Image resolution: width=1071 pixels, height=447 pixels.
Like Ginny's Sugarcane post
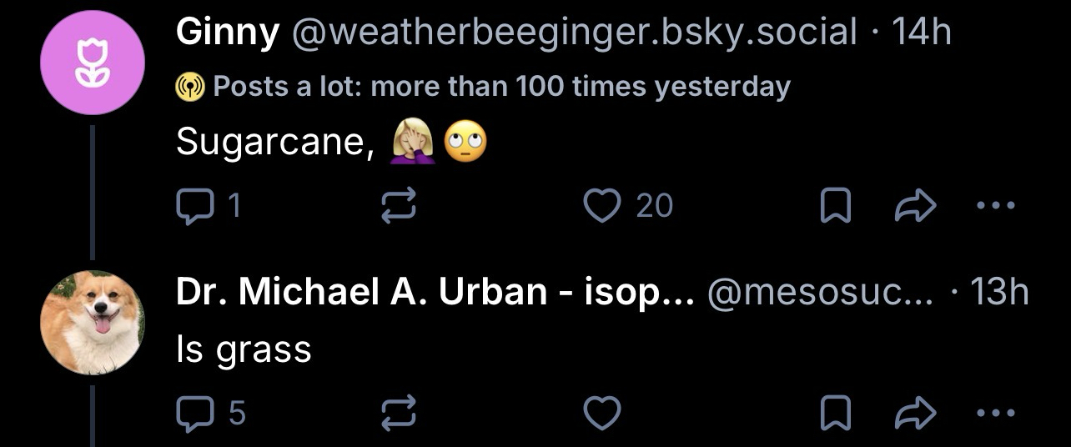click(x=602, y=206)
